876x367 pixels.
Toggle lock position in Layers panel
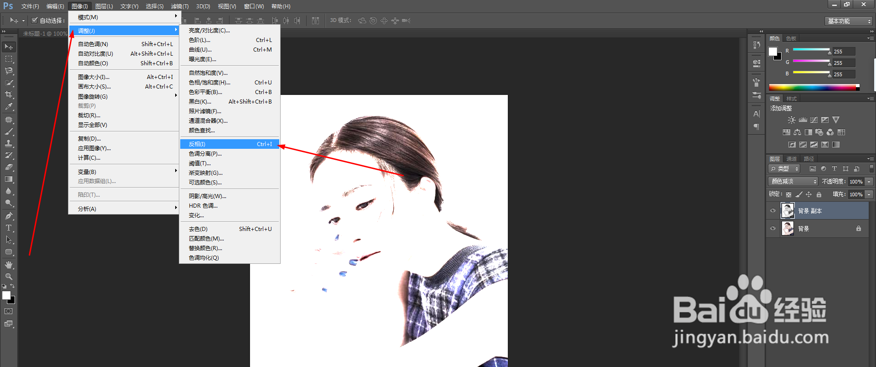click(809, 194)
